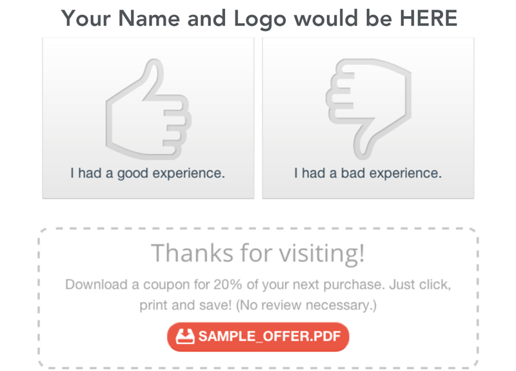Click the thumbs-up icon
The image size is (516, 371).
tap(148, 109)
